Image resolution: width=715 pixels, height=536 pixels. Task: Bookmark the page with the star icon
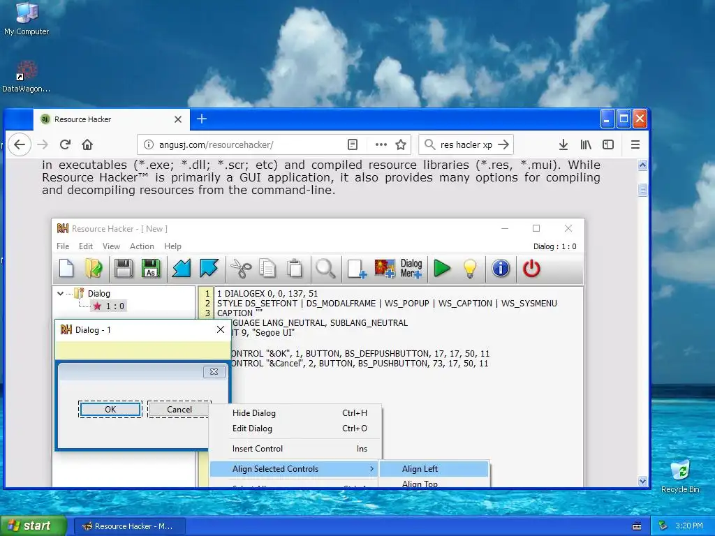point(401,144)
